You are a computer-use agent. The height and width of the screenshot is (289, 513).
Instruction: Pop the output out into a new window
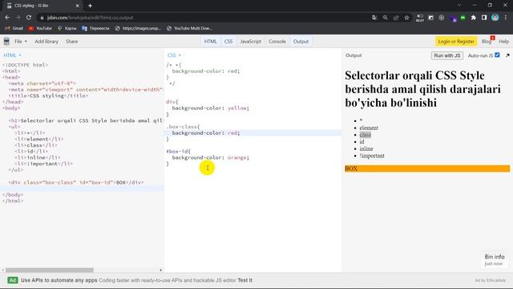click(507, 55)
